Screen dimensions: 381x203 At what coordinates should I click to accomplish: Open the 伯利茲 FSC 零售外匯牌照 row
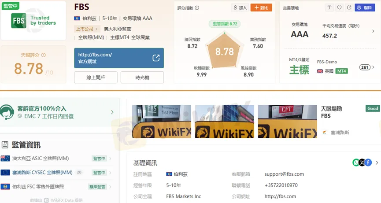56,187
